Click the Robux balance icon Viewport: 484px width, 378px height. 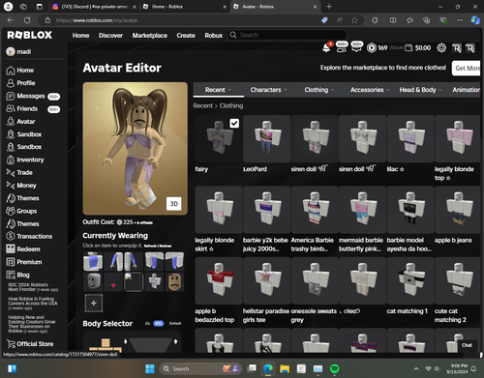[372, 48]
